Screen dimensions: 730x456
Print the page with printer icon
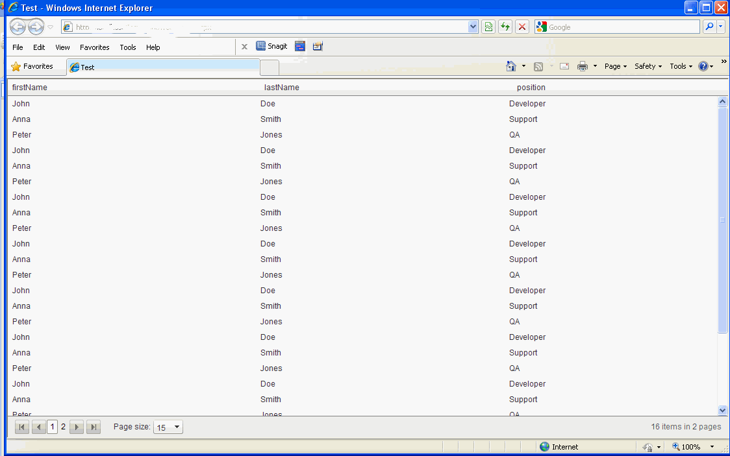pyautogui.click(x=583, y=66)
